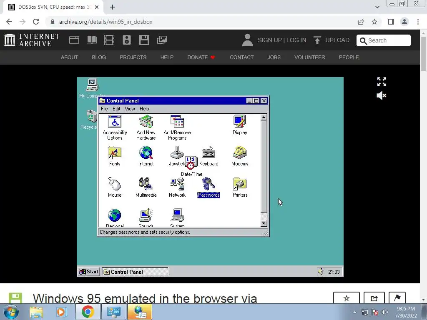
Task: Select My Computer desktop icon
Action: click(x=92, y=85)
